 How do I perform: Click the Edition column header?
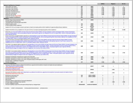103,4
